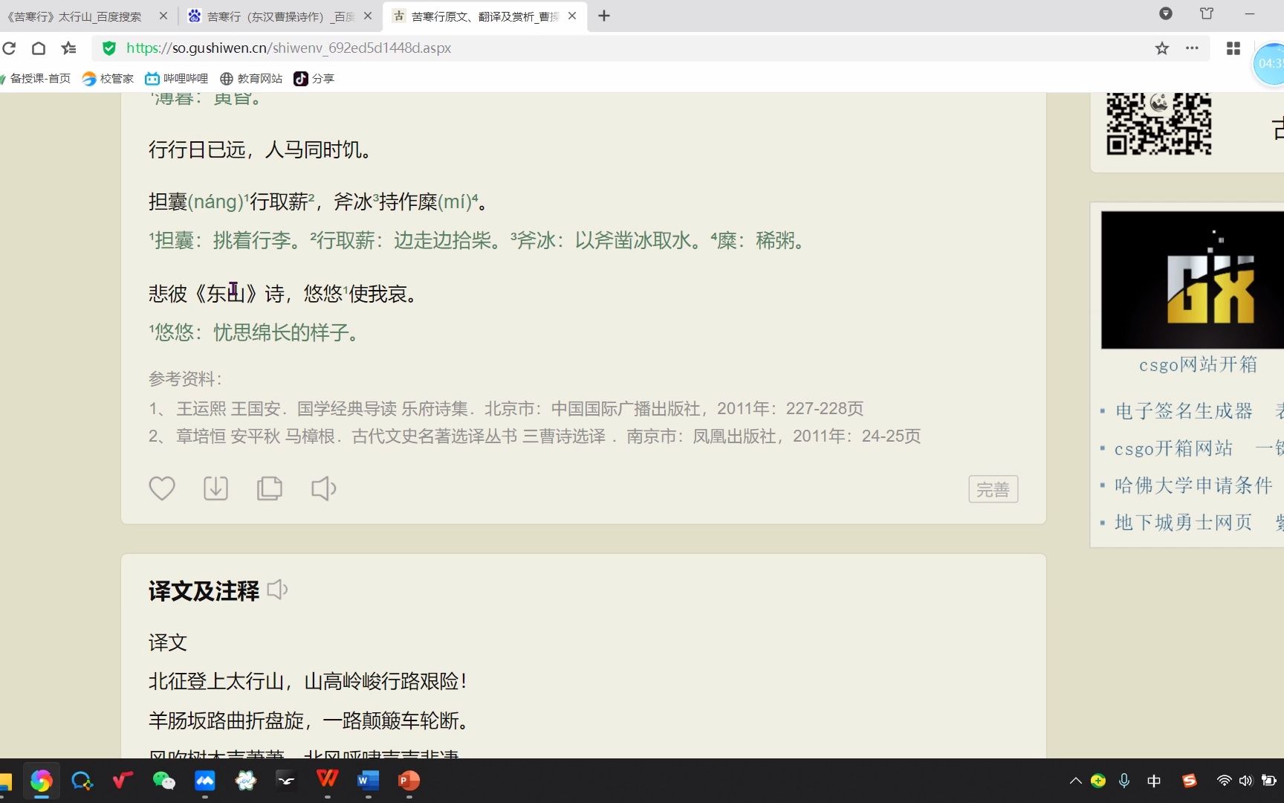
Task: Open the 分享 bookmark
Action: click(314, 79)
